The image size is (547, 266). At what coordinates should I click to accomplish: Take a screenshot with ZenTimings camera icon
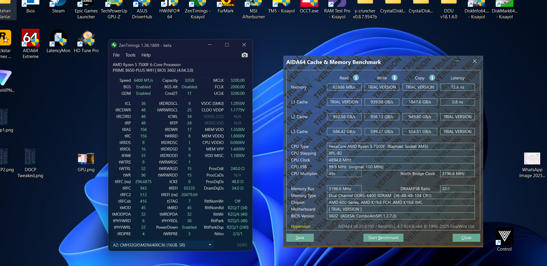click(244, 55)
